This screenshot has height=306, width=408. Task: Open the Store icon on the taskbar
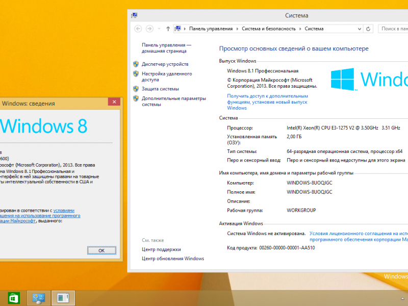click(x=14, y=298)
